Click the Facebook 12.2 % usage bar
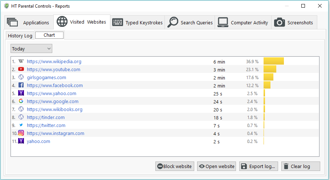 point(267,85)
